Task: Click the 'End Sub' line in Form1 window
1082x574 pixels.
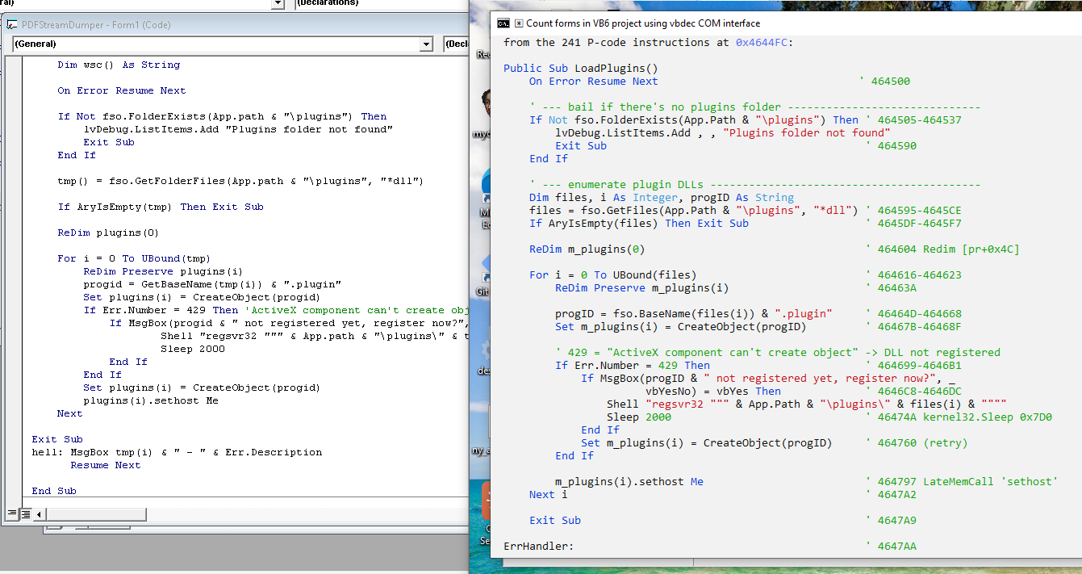Action: click(x=53, y=491)
